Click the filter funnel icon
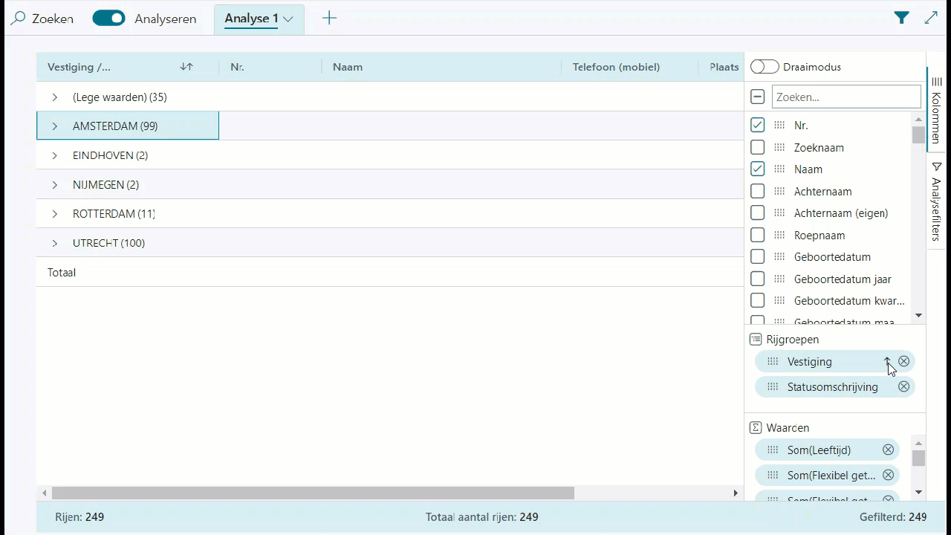This screenshot has height=535, width=951. pyautogui.click(x=901, y=19)
